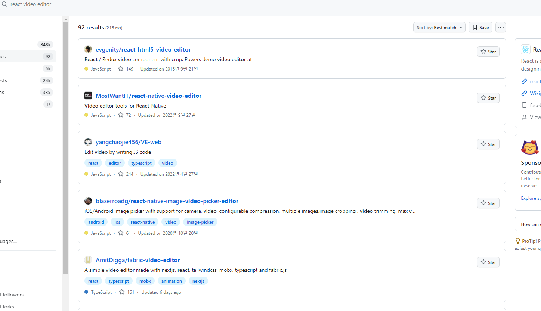Screen dimensions: 541x311
Task: Click the 'Video editor tools for React-Native' description
Action: click(125, 106)
